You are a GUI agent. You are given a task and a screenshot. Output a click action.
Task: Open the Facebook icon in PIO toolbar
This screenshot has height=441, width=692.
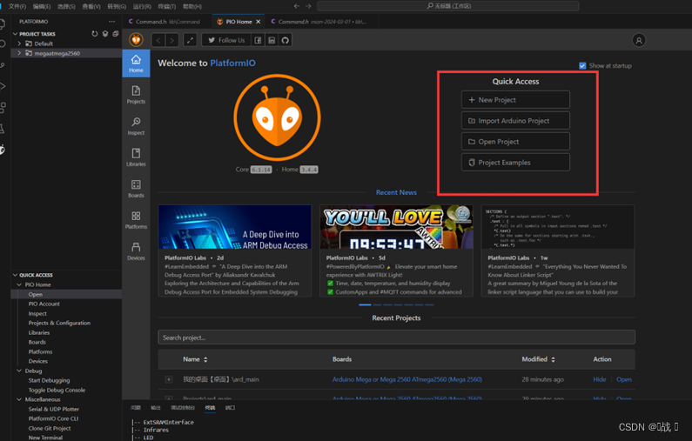258,41
